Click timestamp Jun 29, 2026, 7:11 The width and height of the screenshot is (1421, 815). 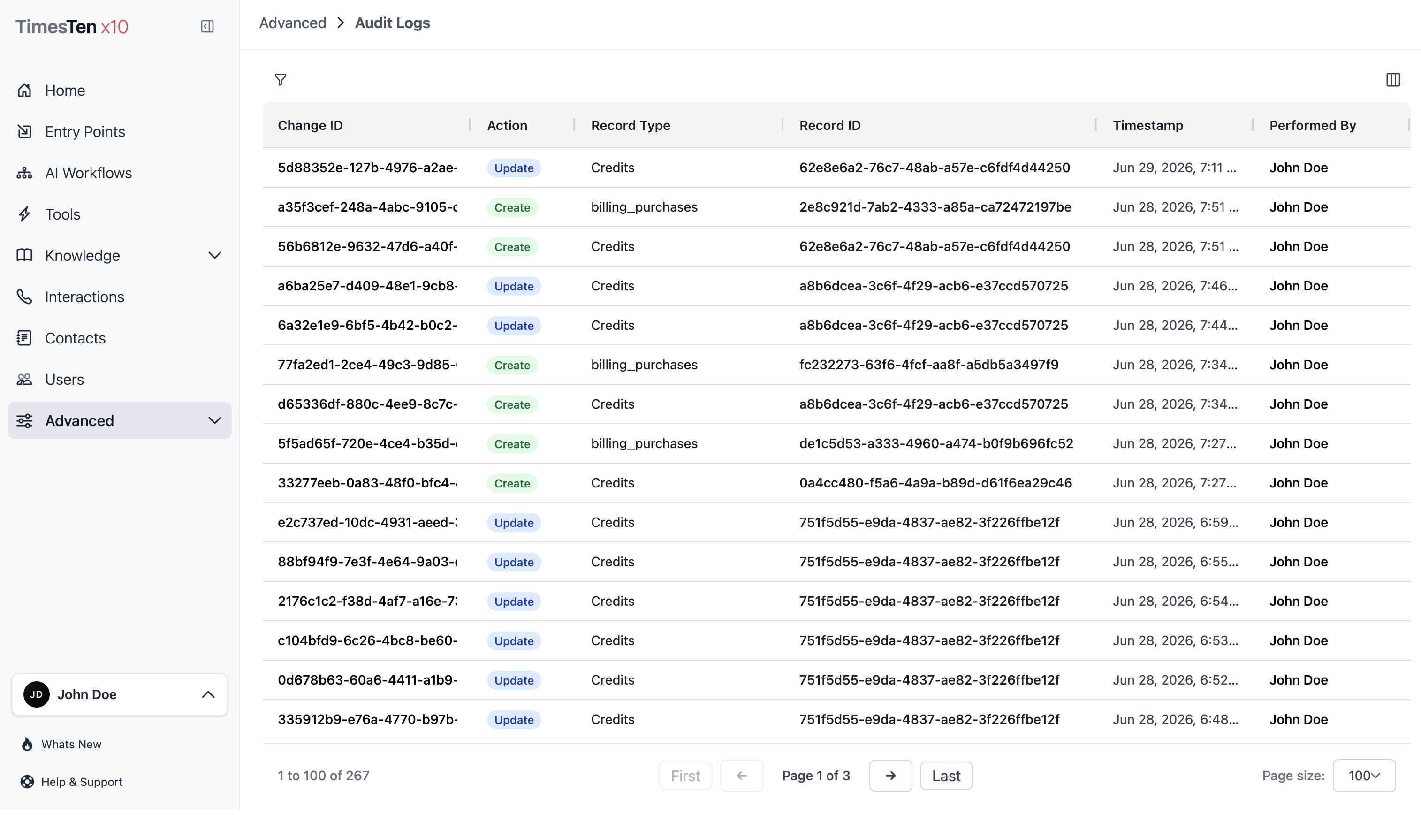tap(1174, 168)
